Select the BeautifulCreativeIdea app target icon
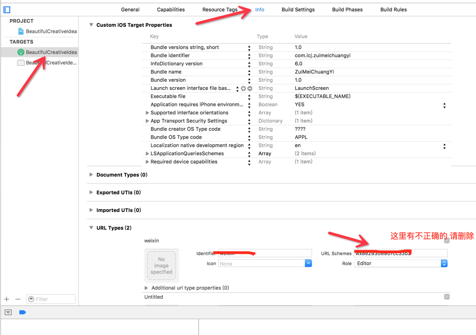The image size is (476, 335). [21, 52]
